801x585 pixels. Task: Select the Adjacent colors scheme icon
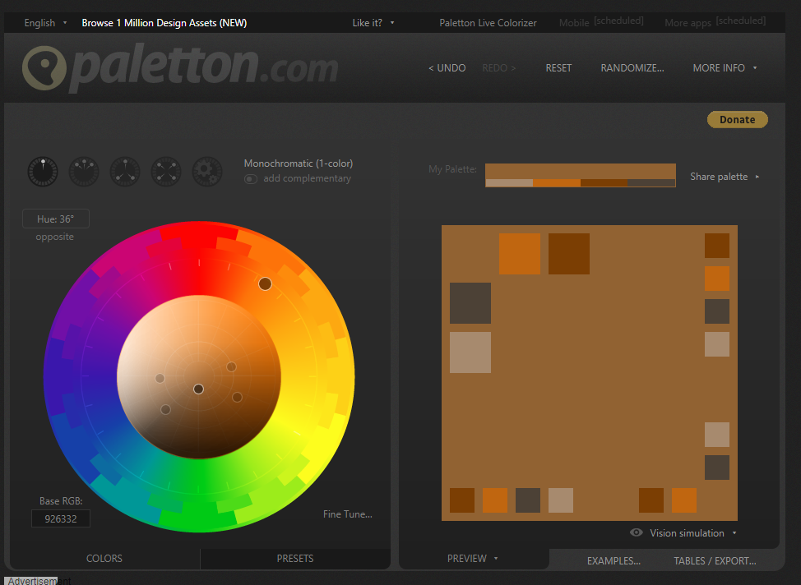(x=84, y=172)
